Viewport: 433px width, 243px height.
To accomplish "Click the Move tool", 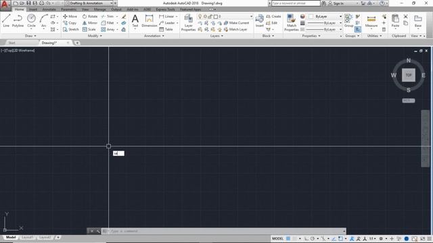I will 70,16.
